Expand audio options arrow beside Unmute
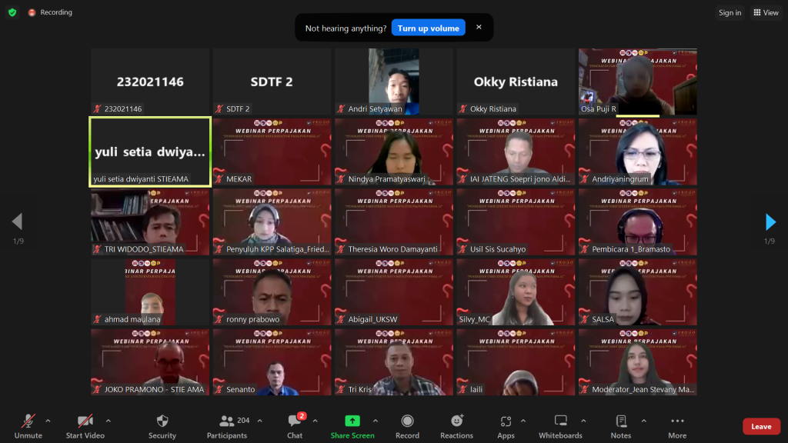This screenshot has width=788, height=443. pyautogui.click(x=48, y=421)
